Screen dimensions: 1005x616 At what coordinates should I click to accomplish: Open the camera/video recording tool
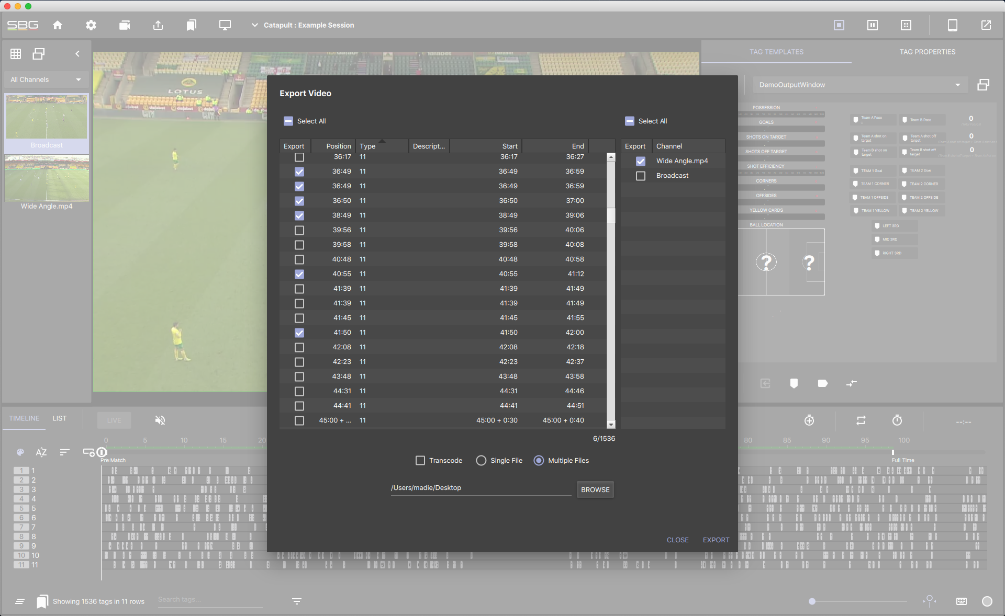coord(125,25)
